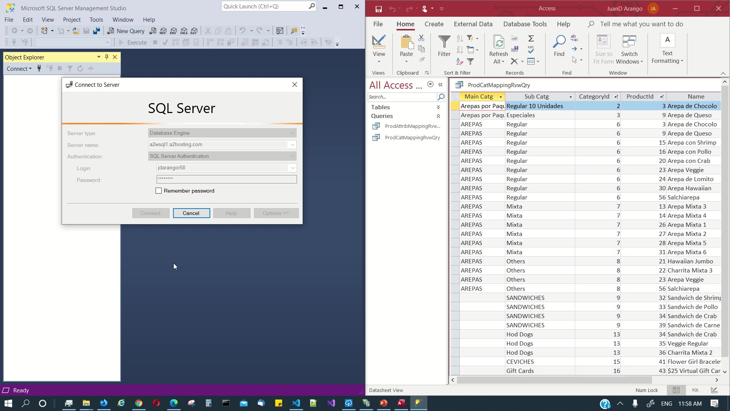730x411 pixels.
Task: Click the Find magnifier in Access ribbon
Action: (559, 46)
